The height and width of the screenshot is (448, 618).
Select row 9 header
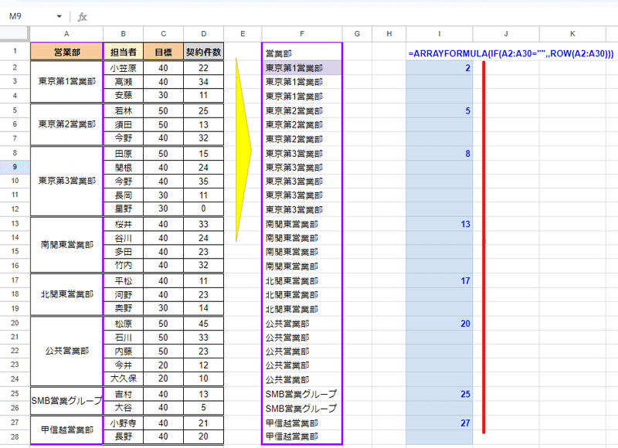15,167
